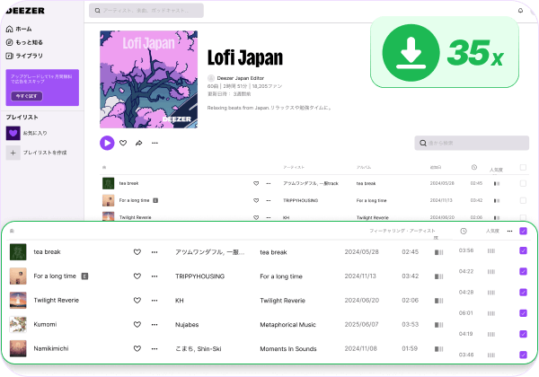This screenshot has height=377, width=539.
Task: Open tea break options in the enlarged panel
Action: [155, 252]
